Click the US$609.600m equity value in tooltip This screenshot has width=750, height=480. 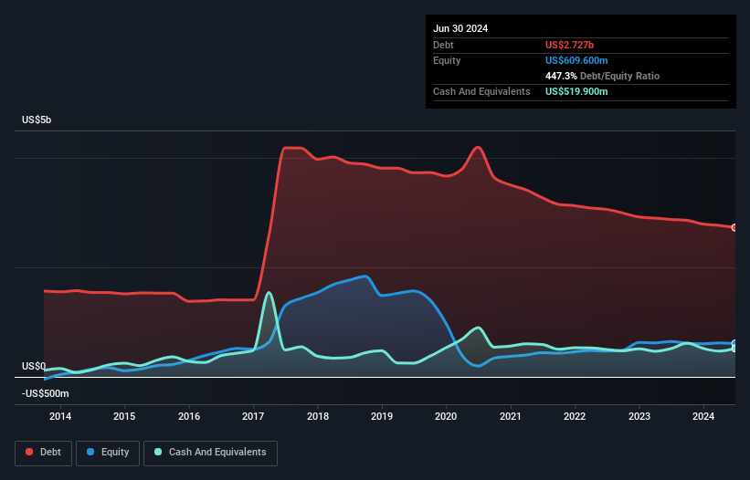click(576, 60)
